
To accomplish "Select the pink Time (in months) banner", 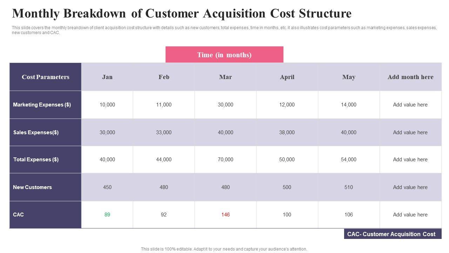I will [224, 55].
